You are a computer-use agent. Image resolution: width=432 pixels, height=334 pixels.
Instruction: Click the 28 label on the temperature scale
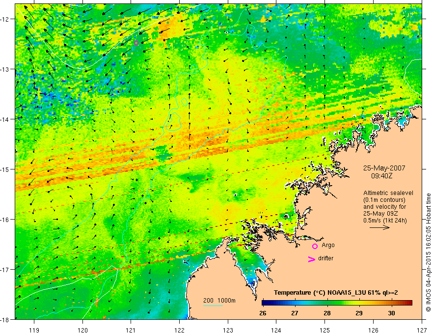pos(327,313)
